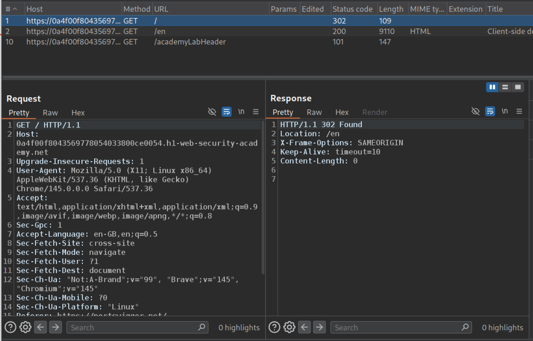Open Response panel hamburger options menu

point(519,111)
